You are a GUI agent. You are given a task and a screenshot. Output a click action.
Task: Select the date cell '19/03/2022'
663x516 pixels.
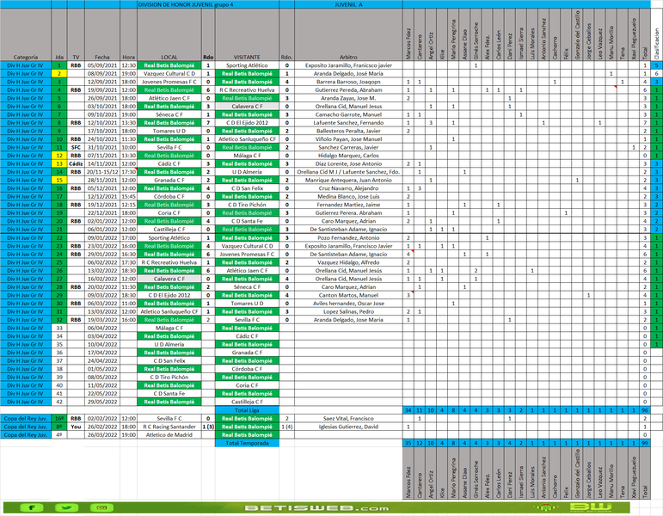(102, 320)
